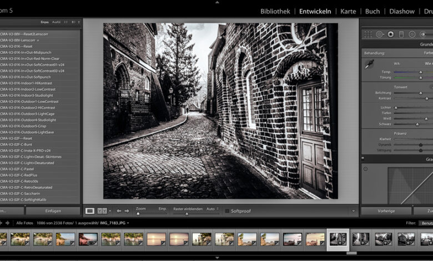Enable the Softproof checkbox
Image resolution: width=433 pixels, height=261 pixels.
coord(227,211)
